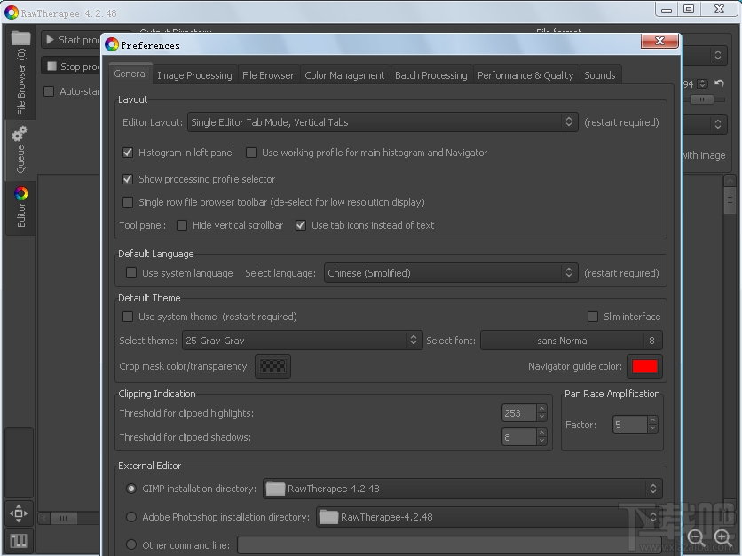Image resolution: width=742 pixels, height=556 pixels.
Task: Select the Other command line radio button
Action: click(131, 545)
